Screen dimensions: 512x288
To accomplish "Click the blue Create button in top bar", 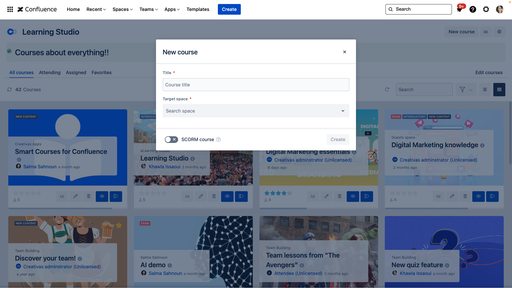I will 229,9.
